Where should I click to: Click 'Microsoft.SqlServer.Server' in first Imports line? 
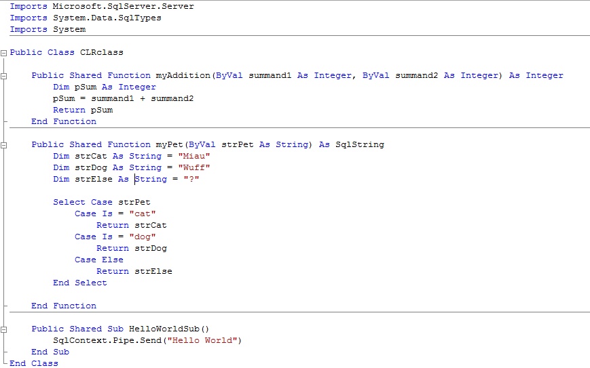click(123, 6)
